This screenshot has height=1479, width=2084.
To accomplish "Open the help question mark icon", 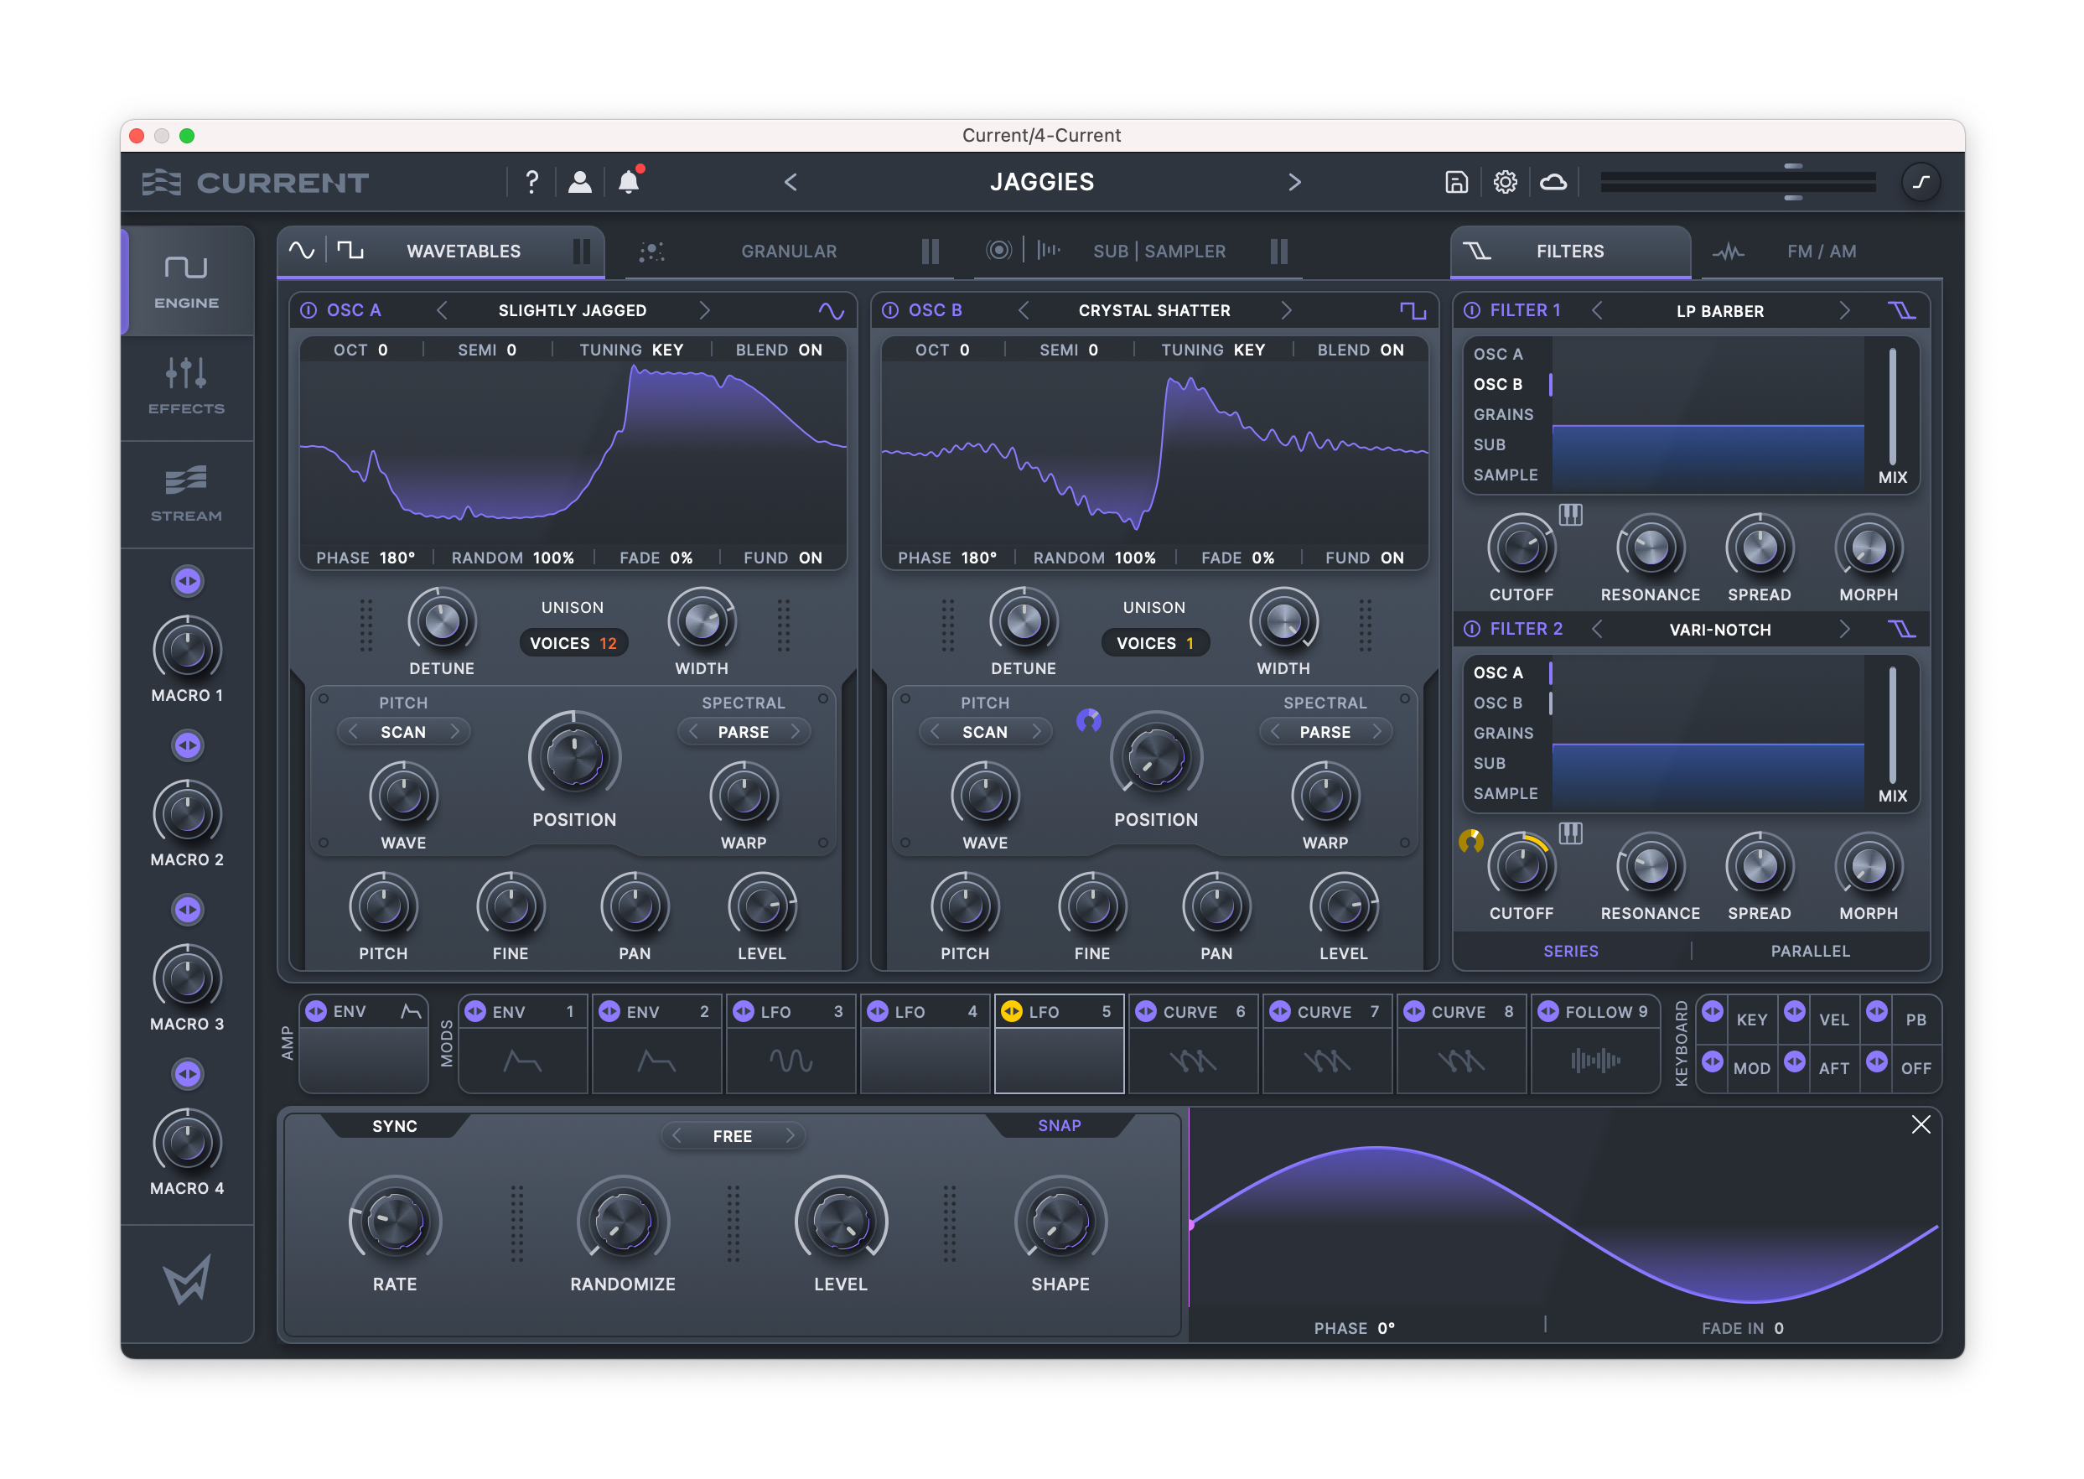I will 531,182.
